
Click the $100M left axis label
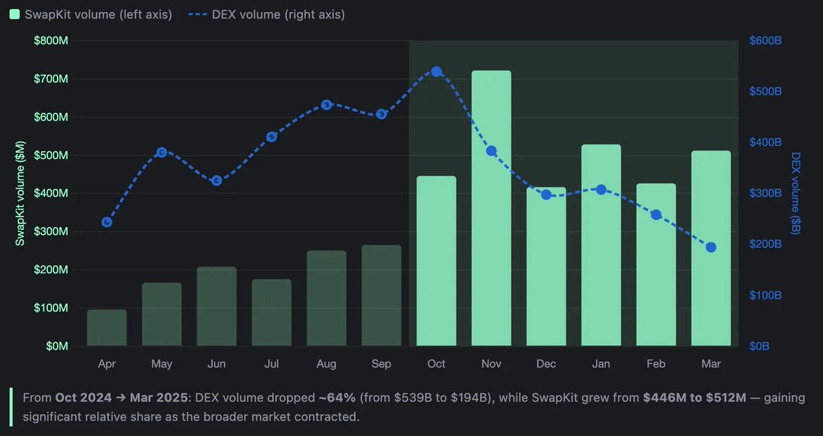coord(51,309)
